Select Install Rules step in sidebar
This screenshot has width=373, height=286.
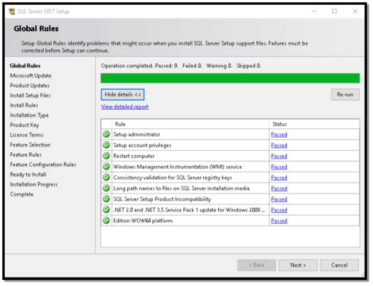(x=24, y=105)
